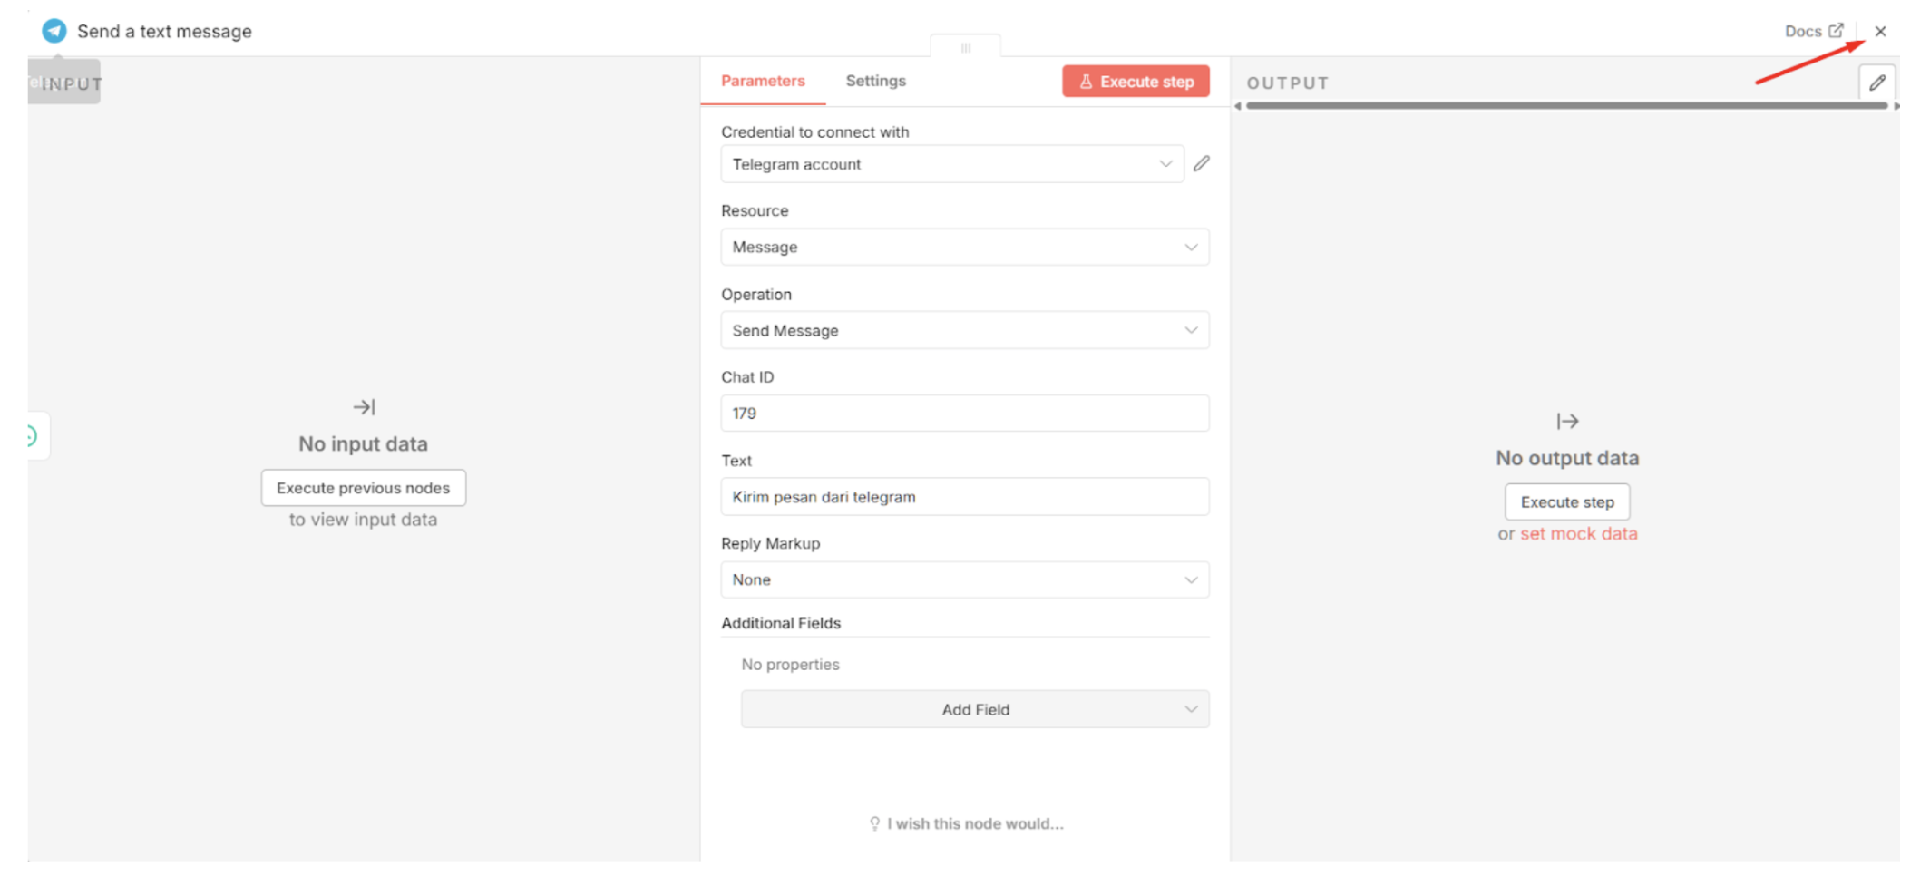
Task: Expand the Telegram account credential dropdown
Action: click(952, 164)
